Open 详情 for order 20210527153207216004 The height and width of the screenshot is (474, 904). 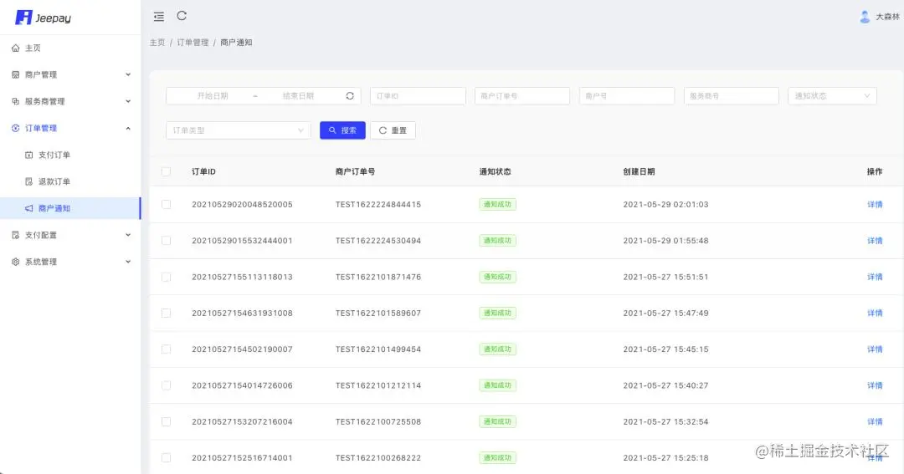(875, 421)
